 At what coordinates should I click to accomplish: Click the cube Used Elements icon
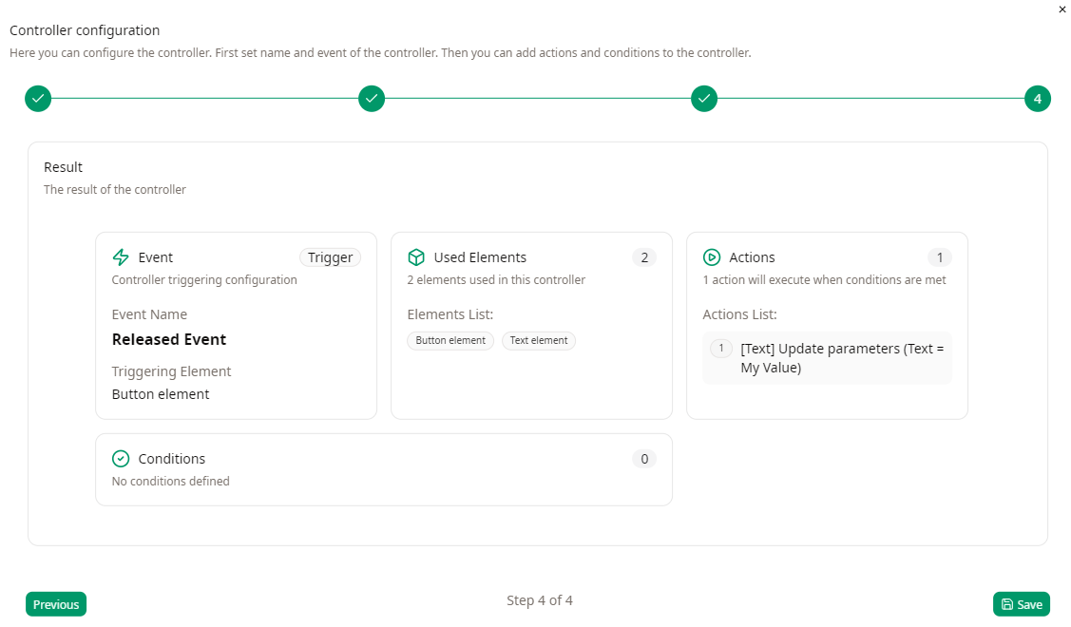point(416,257)
